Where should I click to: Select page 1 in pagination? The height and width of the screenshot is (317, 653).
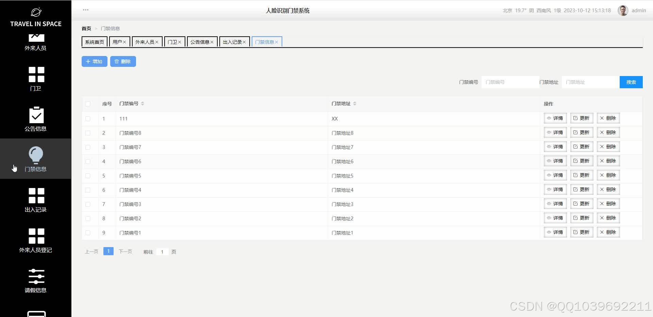click(108, 251)
